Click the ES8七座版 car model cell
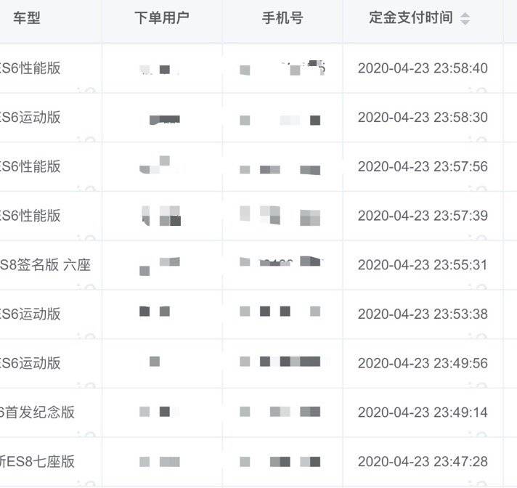The height and width of the screenshot is (488, 517). pos(38,462)
